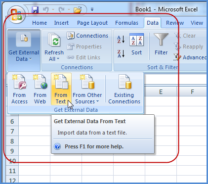Select row 11 header
This screenshot has width=208, height=184.
tap(12, 171)
